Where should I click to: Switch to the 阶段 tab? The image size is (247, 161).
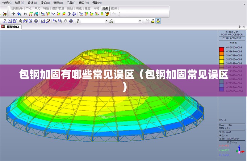(70, 8)
